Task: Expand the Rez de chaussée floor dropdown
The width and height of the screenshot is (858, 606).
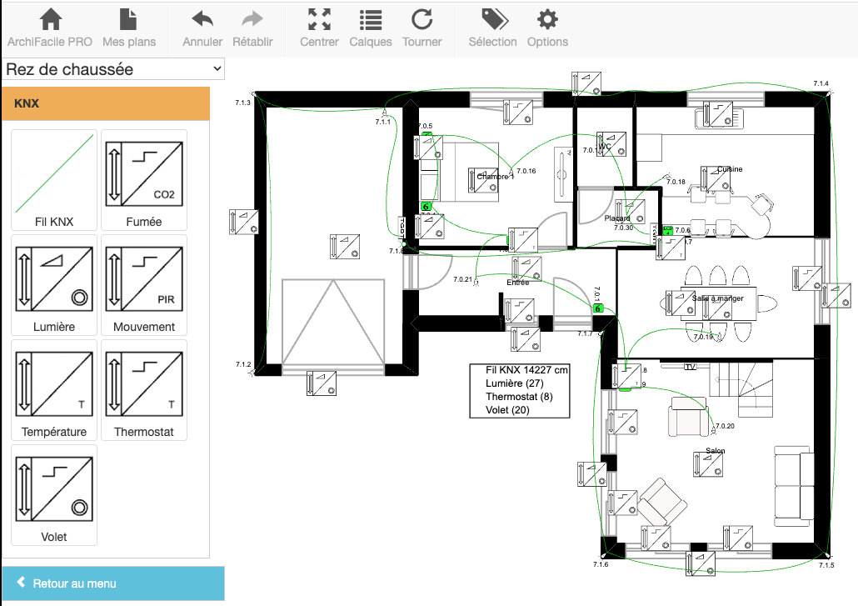Action: [x=113, y=69]
